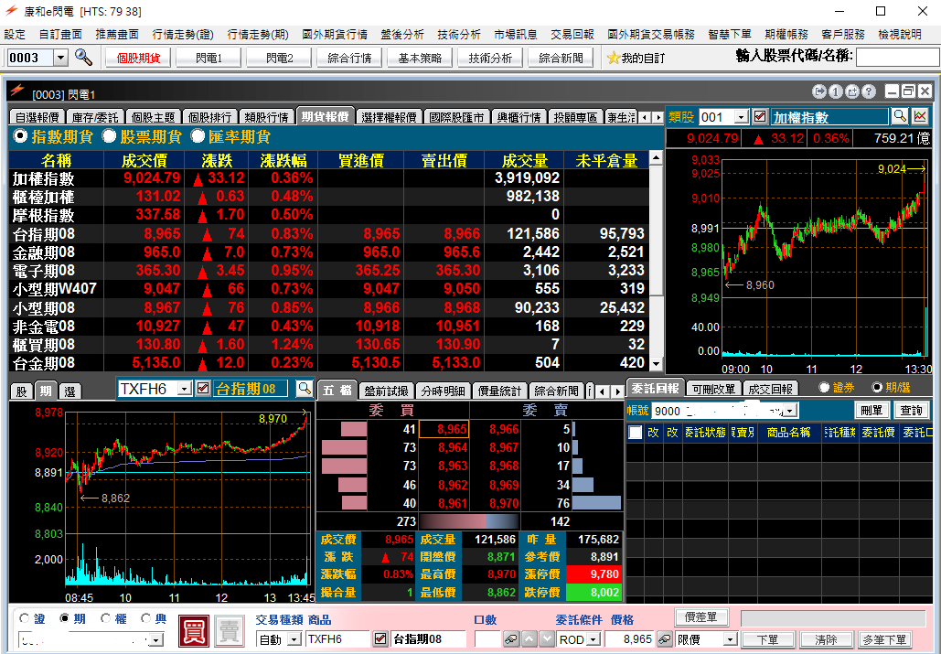Image resolution: width=941 pixels, height=654 pixels.
Task: Click the 刪單 delete order button
Action: tap(872, 411)
